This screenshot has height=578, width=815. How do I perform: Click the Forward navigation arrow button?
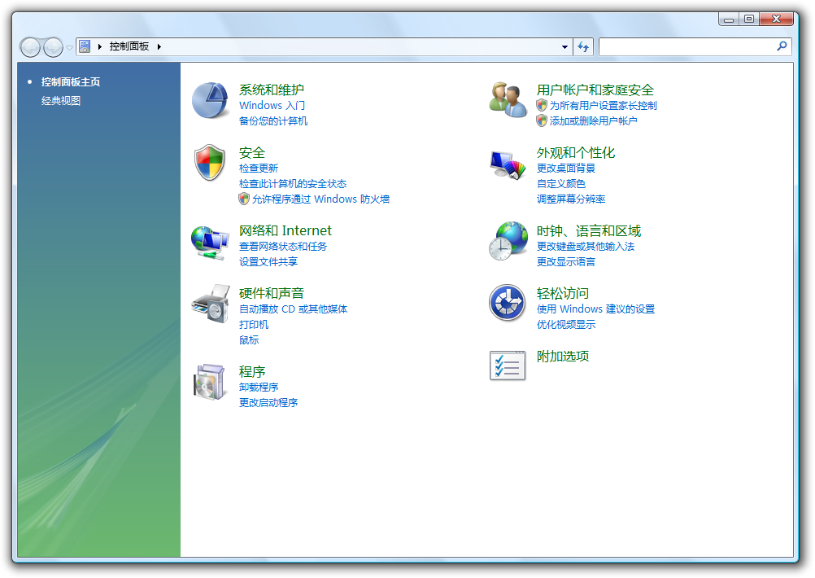click(53, 47)
